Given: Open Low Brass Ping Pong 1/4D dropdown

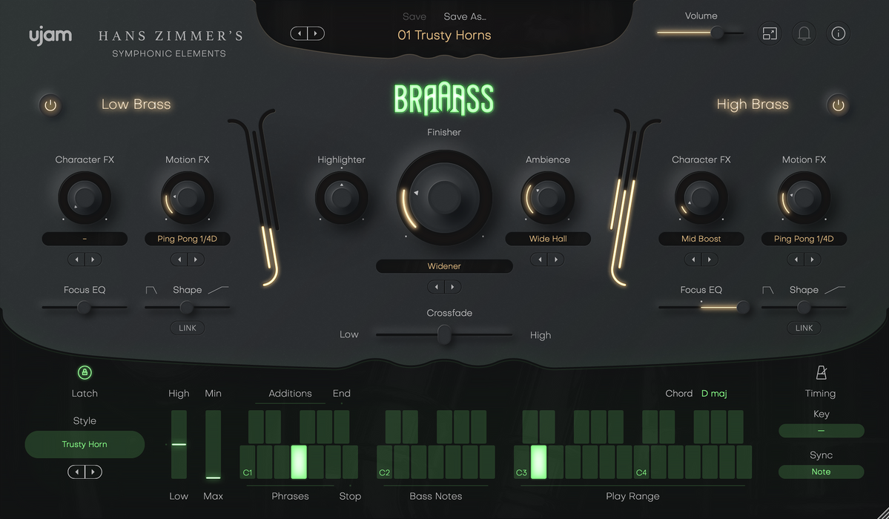Looking at the screenshot, I should 187,239.
